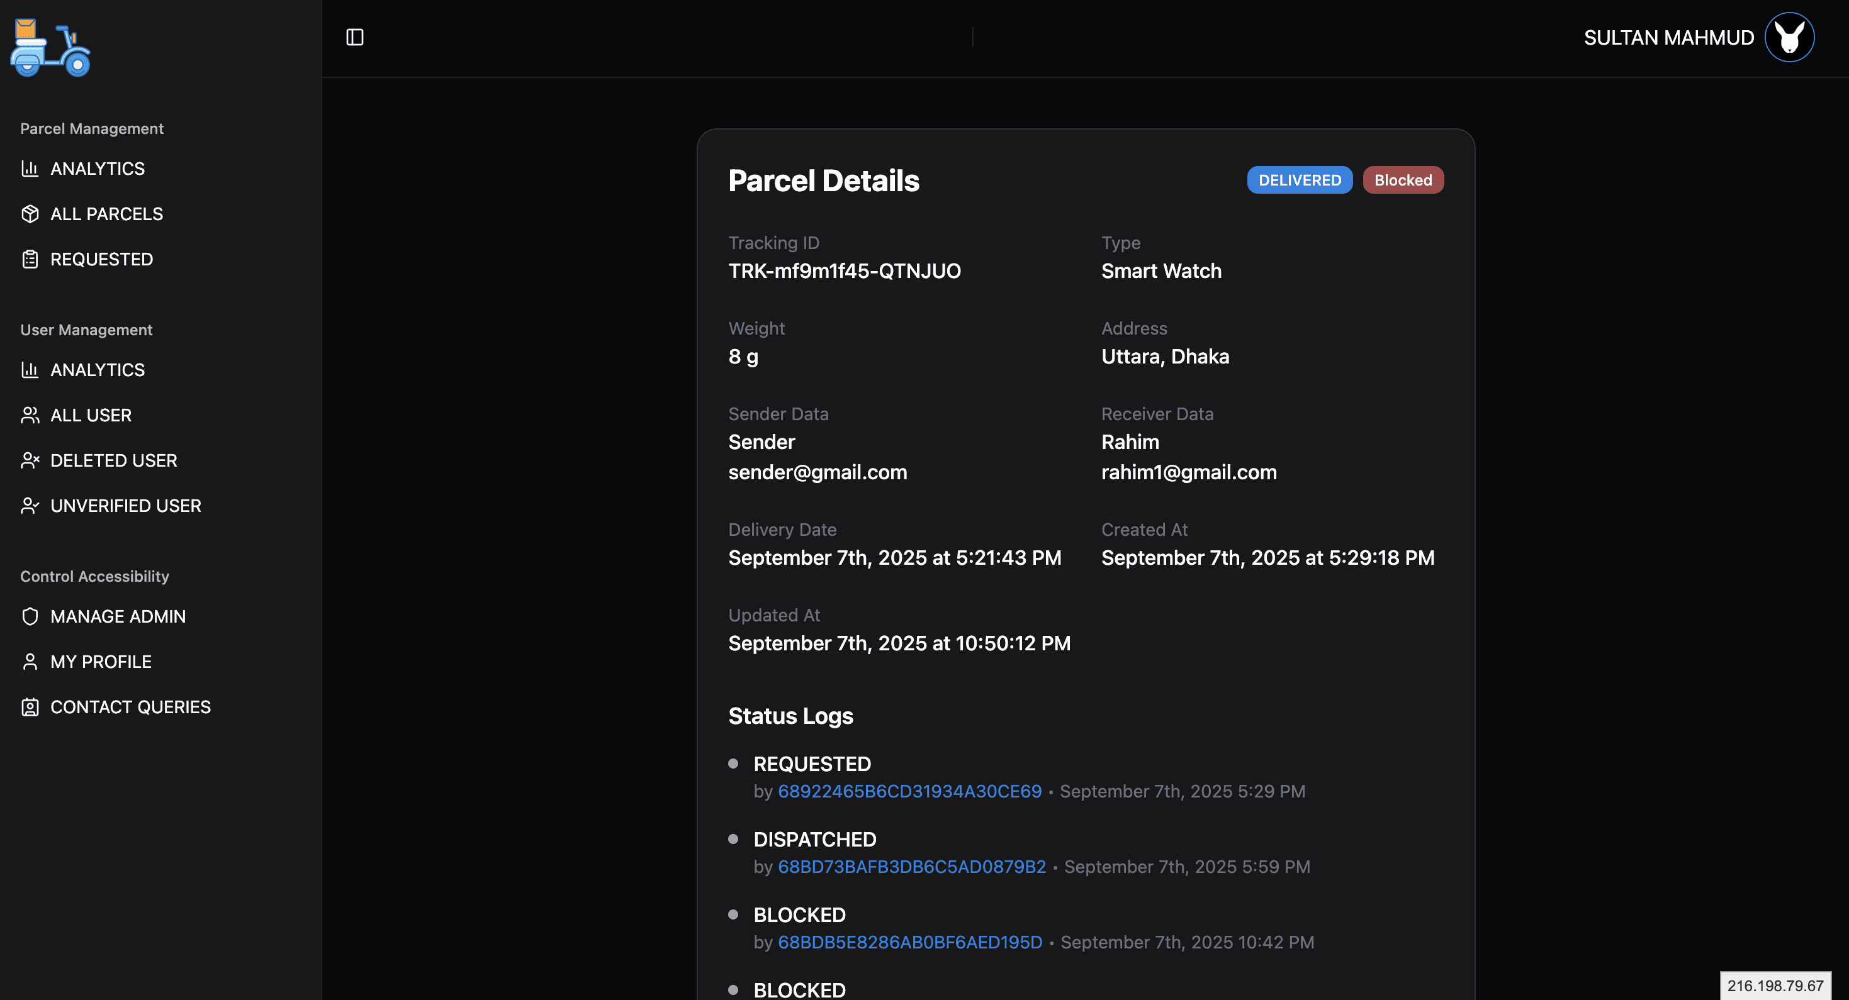Select the Deleted User icon
Viewport: 1849px width, 1000px height.
point(30,460)
